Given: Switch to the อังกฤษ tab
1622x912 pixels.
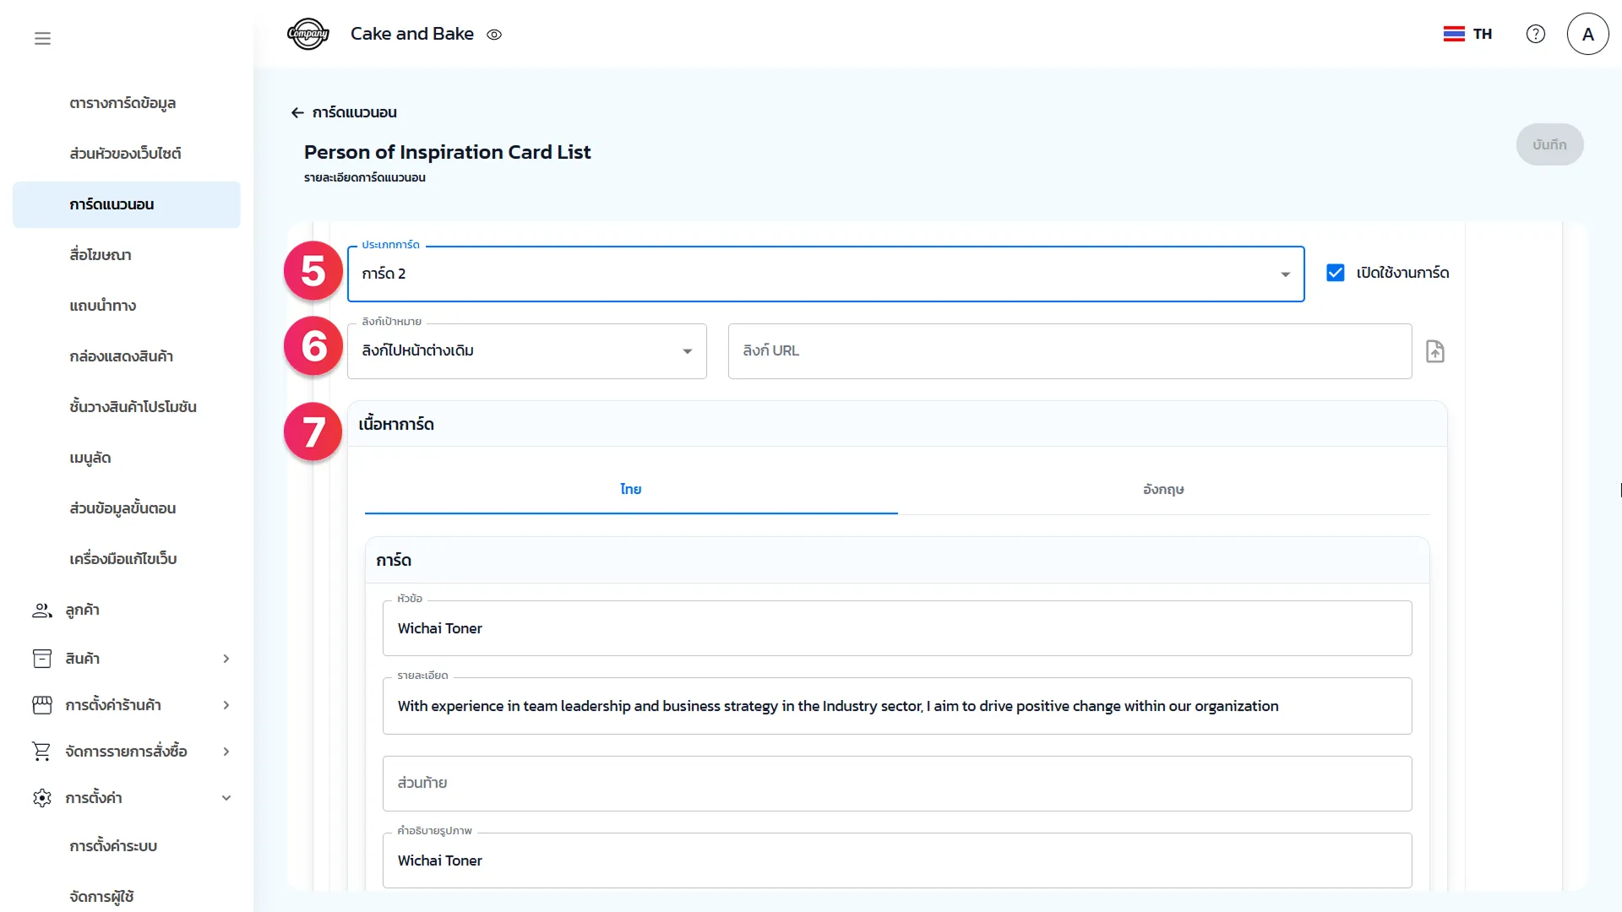Looking at the screenshot, I should pyautogui.click(x=1163, y=490).
